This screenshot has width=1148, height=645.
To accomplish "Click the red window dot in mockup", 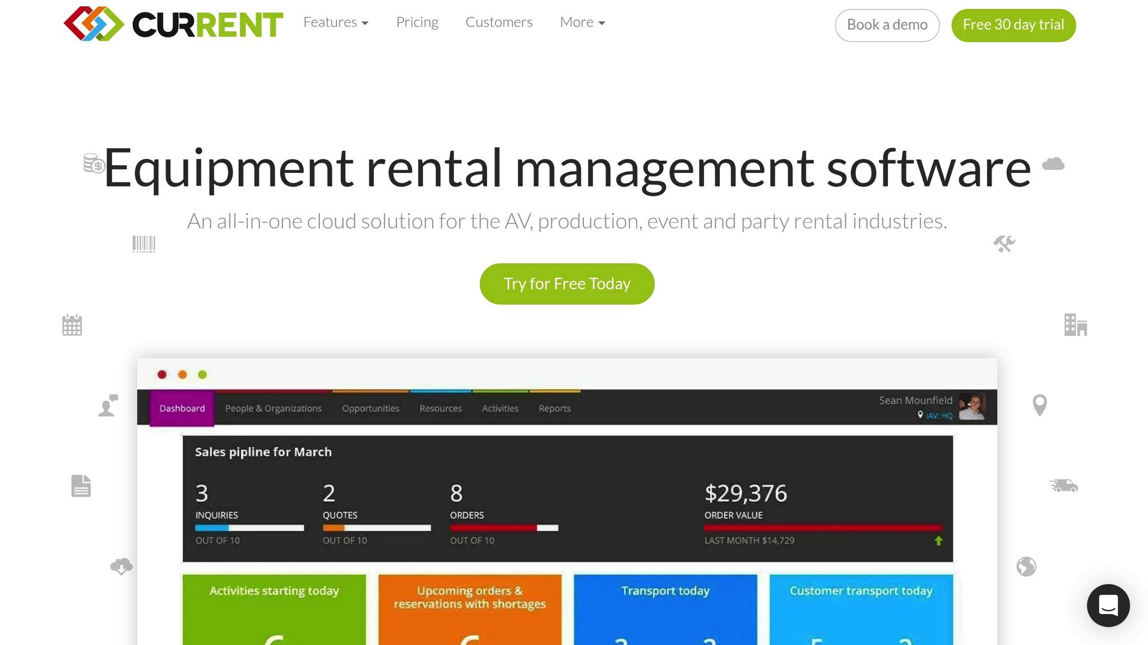I will coord(162,375).
